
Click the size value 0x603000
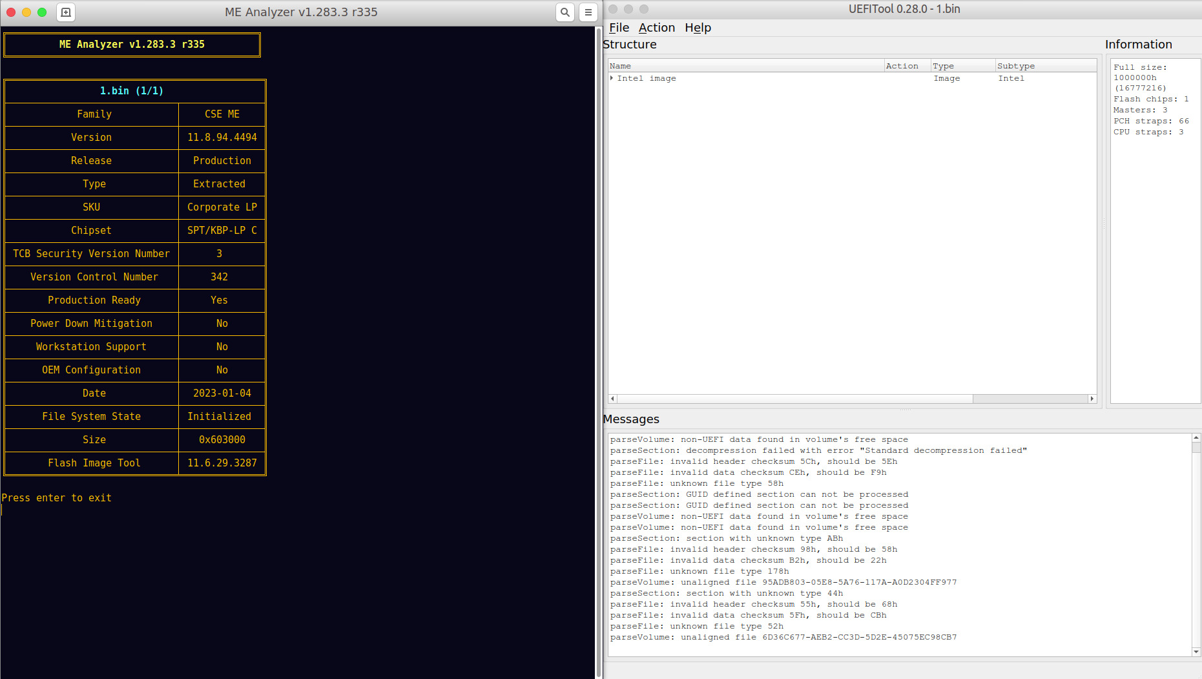tap(222, 440)
